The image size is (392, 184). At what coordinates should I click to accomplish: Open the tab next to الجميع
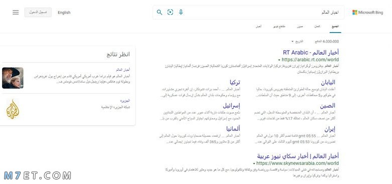point(317,27)
